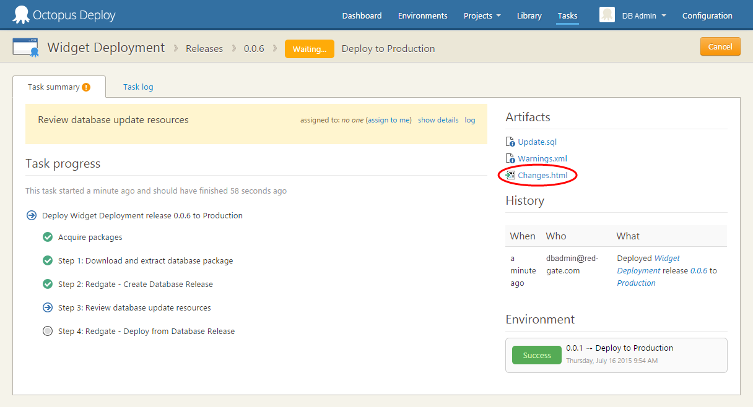This screenshot has height=407, width=753.
Task: Click the Warnings.xml artifact file icon
Action: [x=510, y=159]
